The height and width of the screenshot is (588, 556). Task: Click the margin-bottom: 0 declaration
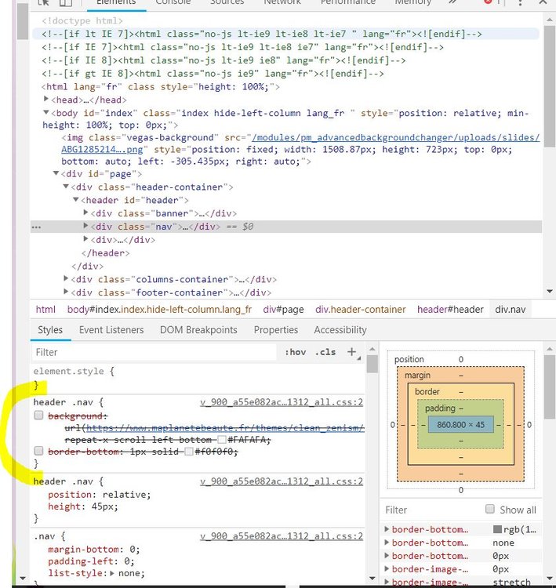(x=94, y=550)
